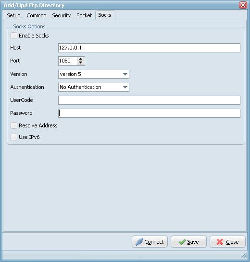Click the green checkmark Save icon
Viewport: 250px width, 262px height.
pyautogui.click(x=182, y=242)
